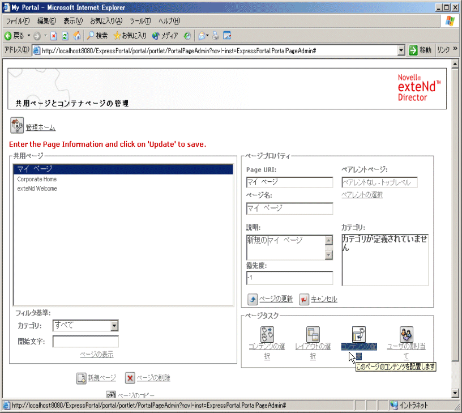Click the ページの更新 link
Screen dimensions: 462x413
pos(276,299)
